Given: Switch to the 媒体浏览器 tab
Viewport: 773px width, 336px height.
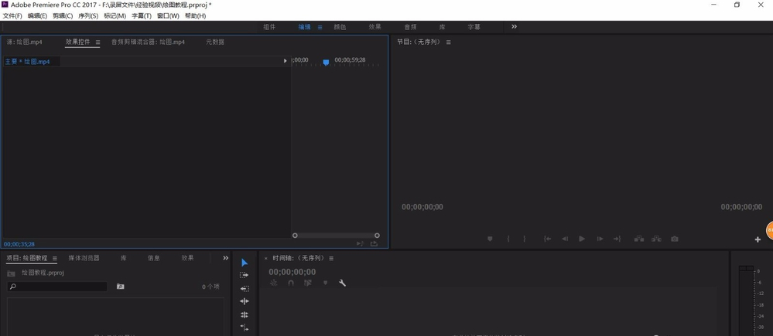Looking at the screenshot, I should 84,258.
